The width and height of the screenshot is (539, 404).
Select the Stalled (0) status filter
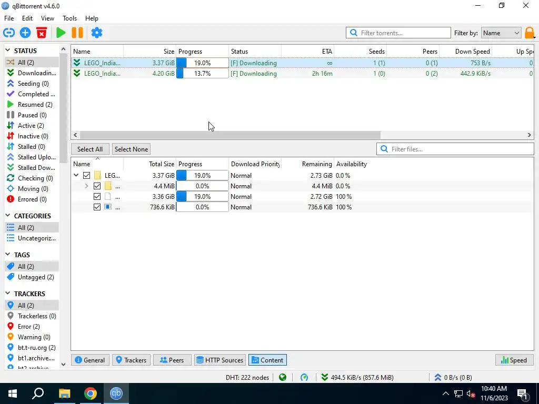point(32,147)
